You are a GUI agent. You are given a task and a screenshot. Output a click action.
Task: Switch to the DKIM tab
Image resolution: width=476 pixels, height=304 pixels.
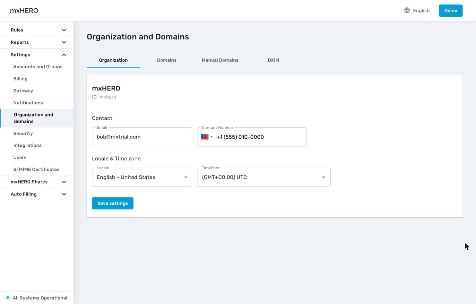[x=273, y=60]
